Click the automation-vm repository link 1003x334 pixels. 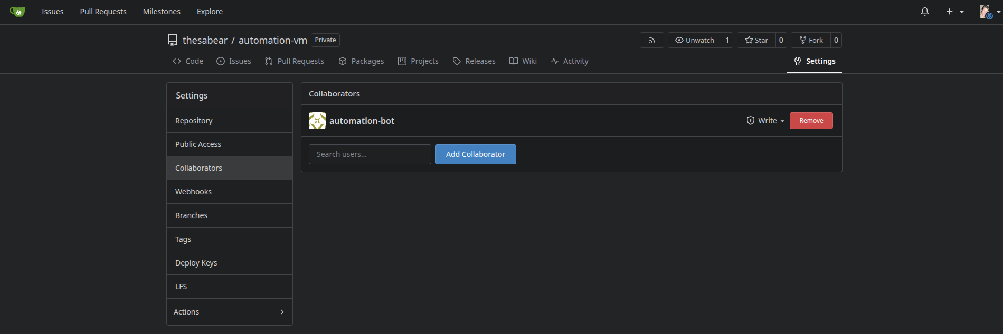pyautogui.click(x=273, y=40)
